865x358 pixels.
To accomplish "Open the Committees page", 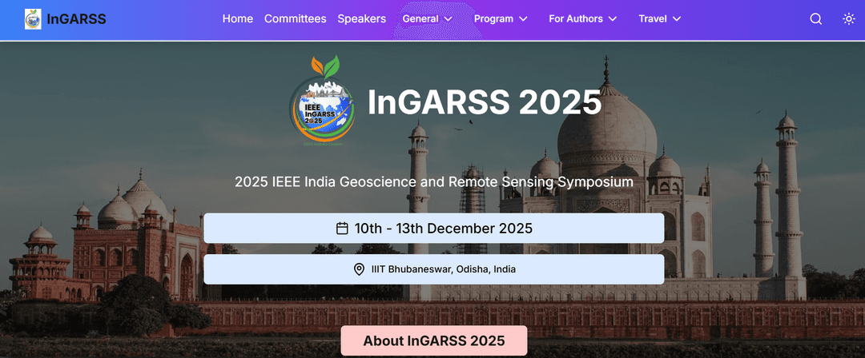I will point(295,18).
